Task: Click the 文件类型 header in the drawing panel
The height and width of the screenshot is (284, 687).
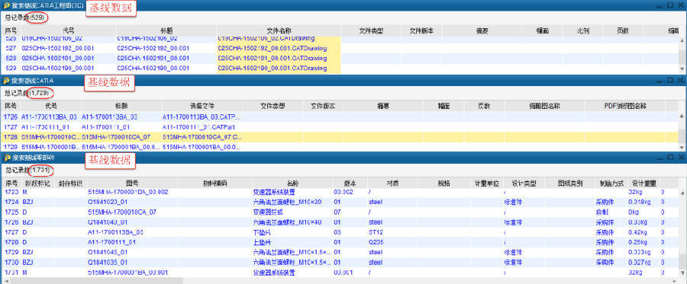Action: pos(371,30)
